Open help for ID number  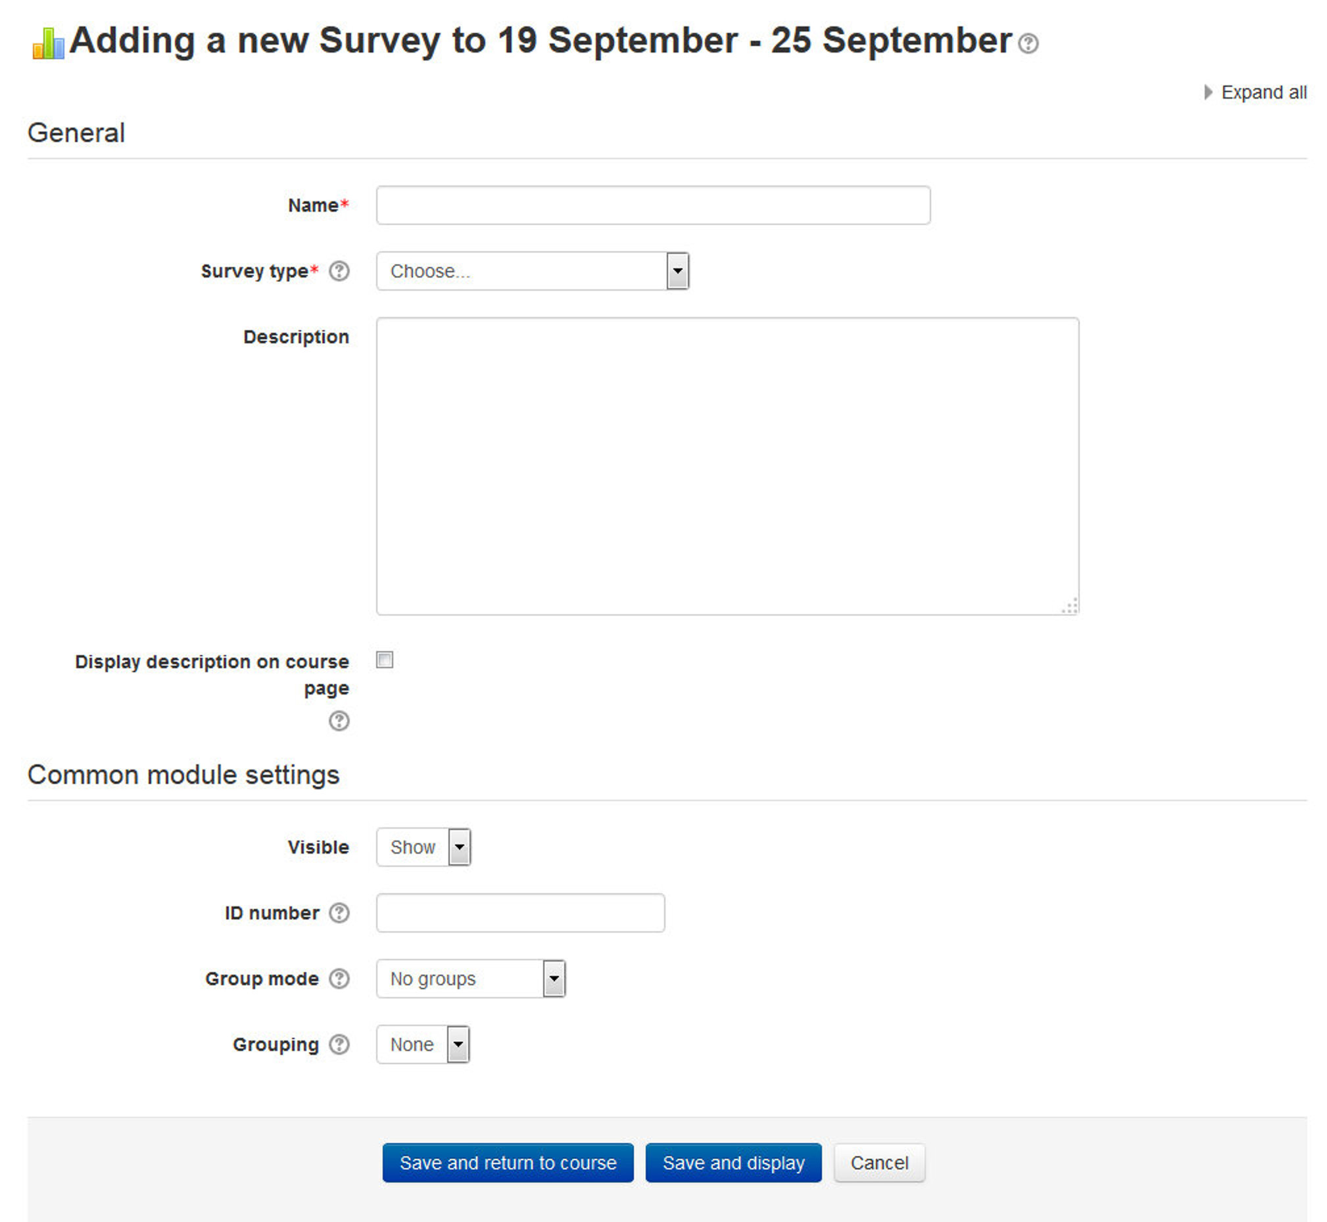339,912
